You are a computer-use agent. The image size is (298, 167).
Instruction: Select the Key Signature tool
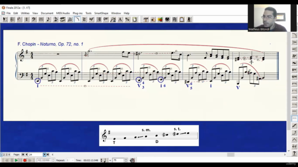click(20, 19)
